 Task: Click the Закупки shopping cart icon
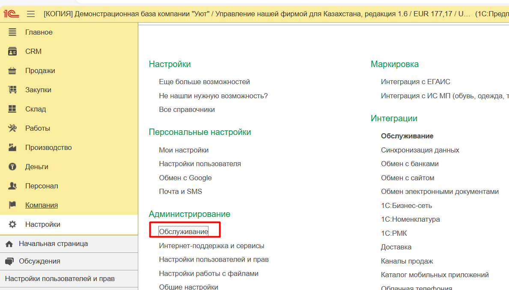click(12, 90)
